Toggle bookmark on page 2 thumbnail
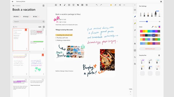Screen dimensions: 174x97 [x=43, y=30]
